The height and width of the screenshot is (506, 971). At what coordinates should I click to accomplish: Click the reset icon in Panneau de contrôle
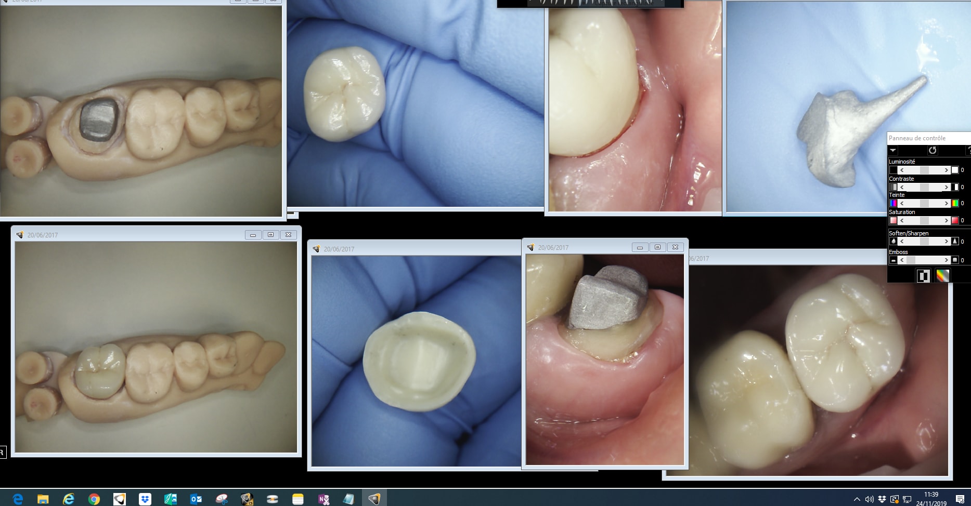[x=932, y=151]
